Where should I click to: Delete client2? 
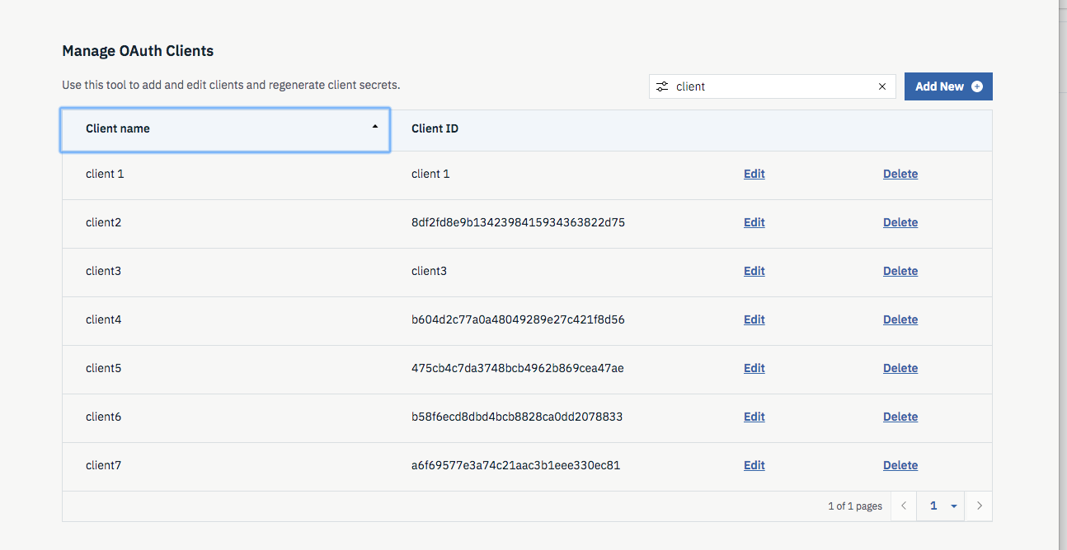click(900, 222)
